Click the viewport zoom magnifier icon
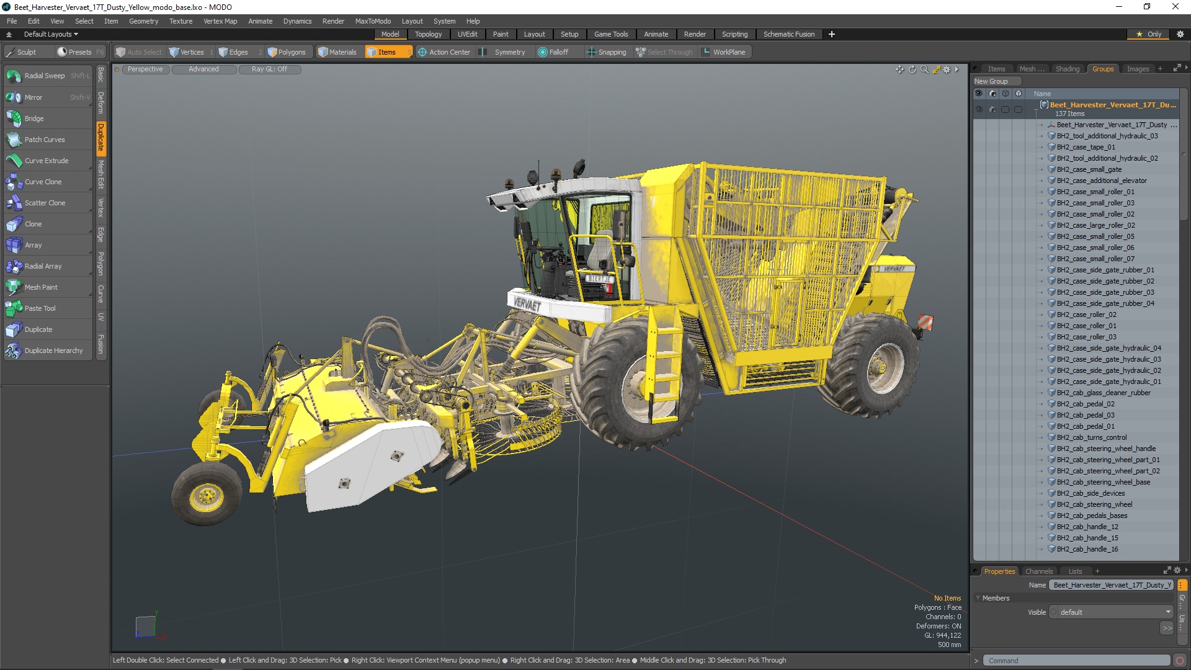The image size is (1191, 670). (x=924, y=69)
